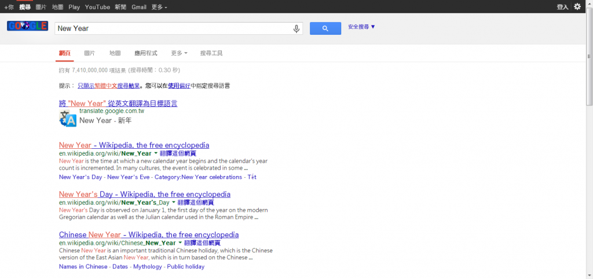Image resolution: width=593 pixels, height=279 pixels.
Task: Open the Names in Chinese sitelink
Action: (x=83, y=266)
